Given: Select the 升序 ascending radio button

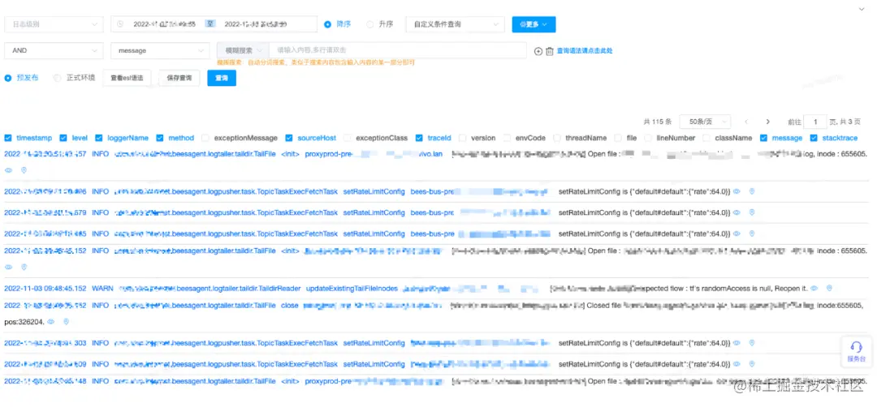Looking at the screenshot, I should pos(369,24).
